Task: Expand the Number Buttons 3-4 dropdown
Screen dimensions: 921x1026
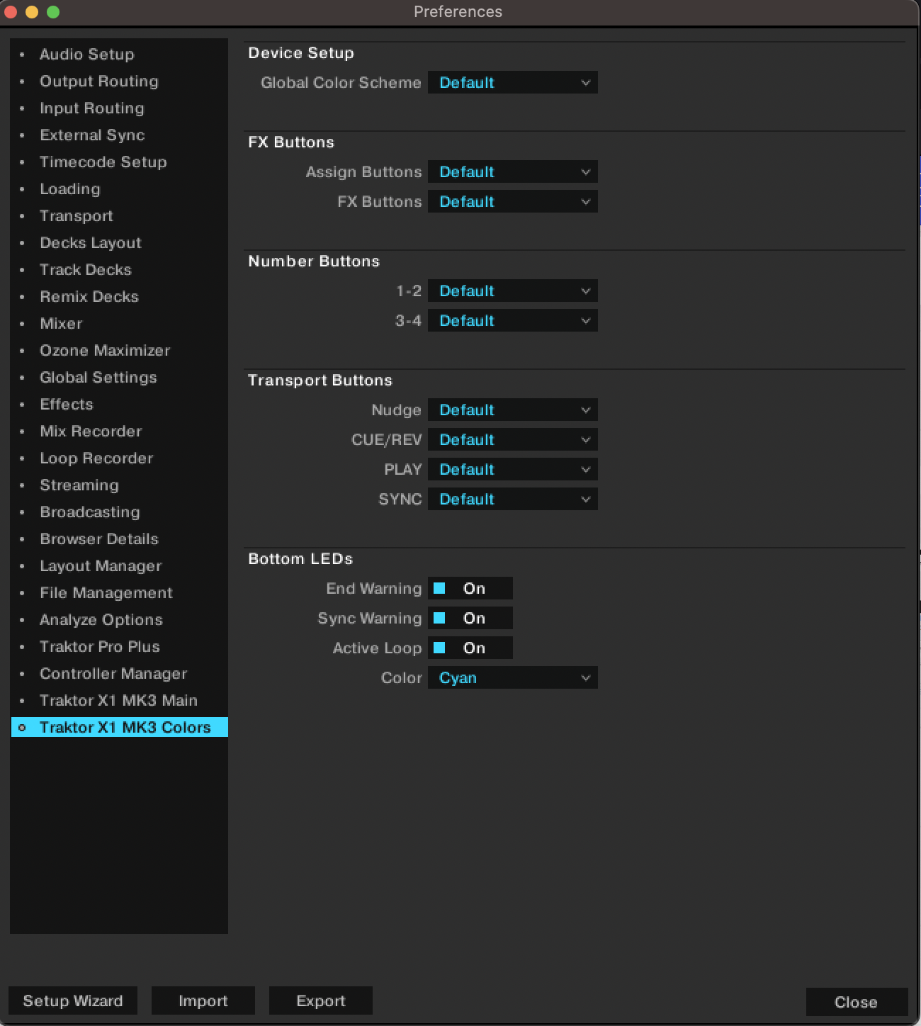Action: point(512,320)
